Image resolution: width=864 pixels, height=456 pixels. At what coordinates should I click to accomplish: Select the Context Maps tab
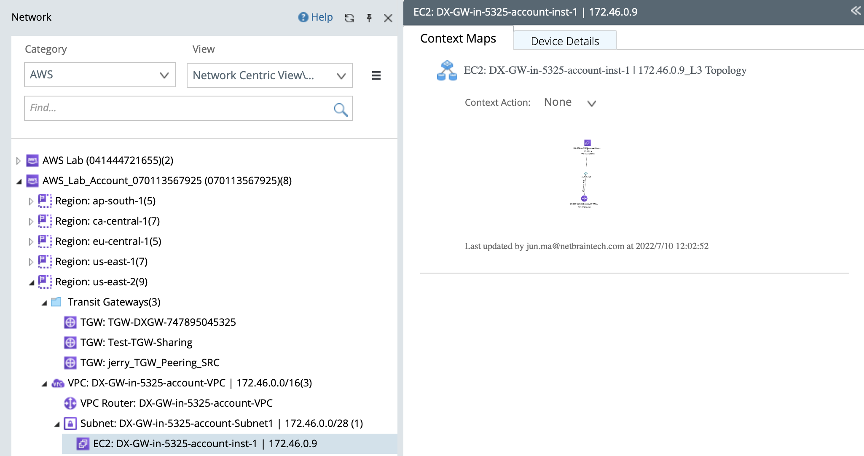click(x=458, y=38)
